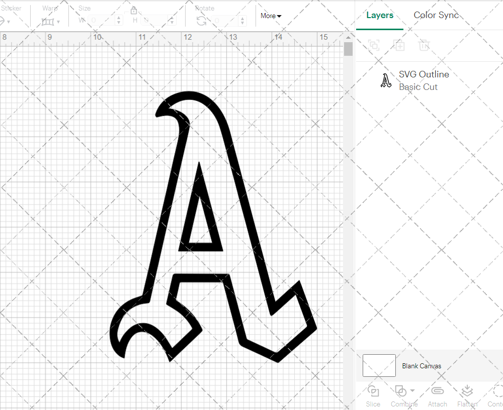Image resolution: width=503 pixels, height=410 pixels.
Task: Click the Rotate stepper arrows
Action: click(242, 21)
